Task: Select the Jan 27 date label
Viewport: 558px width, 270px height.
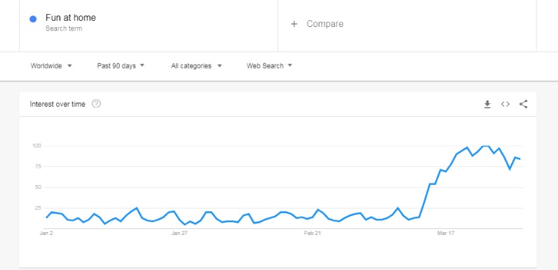Action: tap(179, 234)
